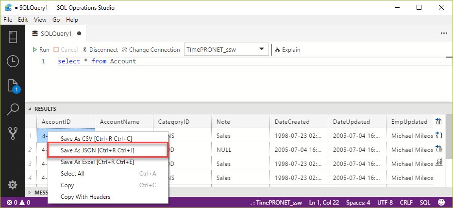
Task: Select the SQLQuery1 editor tab
Action: tap(56, 34)
